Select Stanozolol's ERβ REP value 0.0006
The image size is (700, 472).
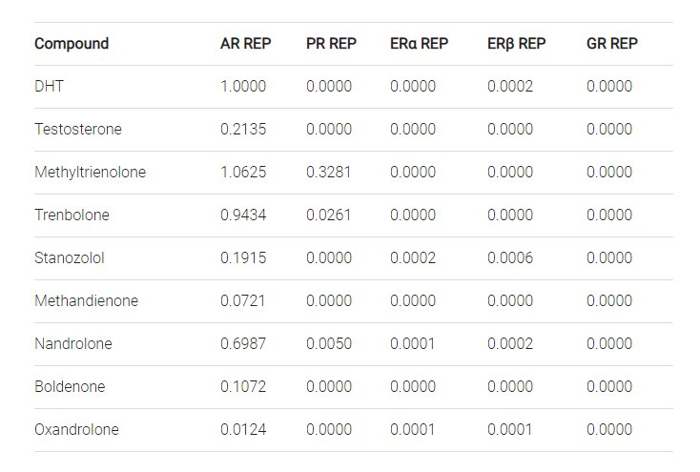click(510, 257)
